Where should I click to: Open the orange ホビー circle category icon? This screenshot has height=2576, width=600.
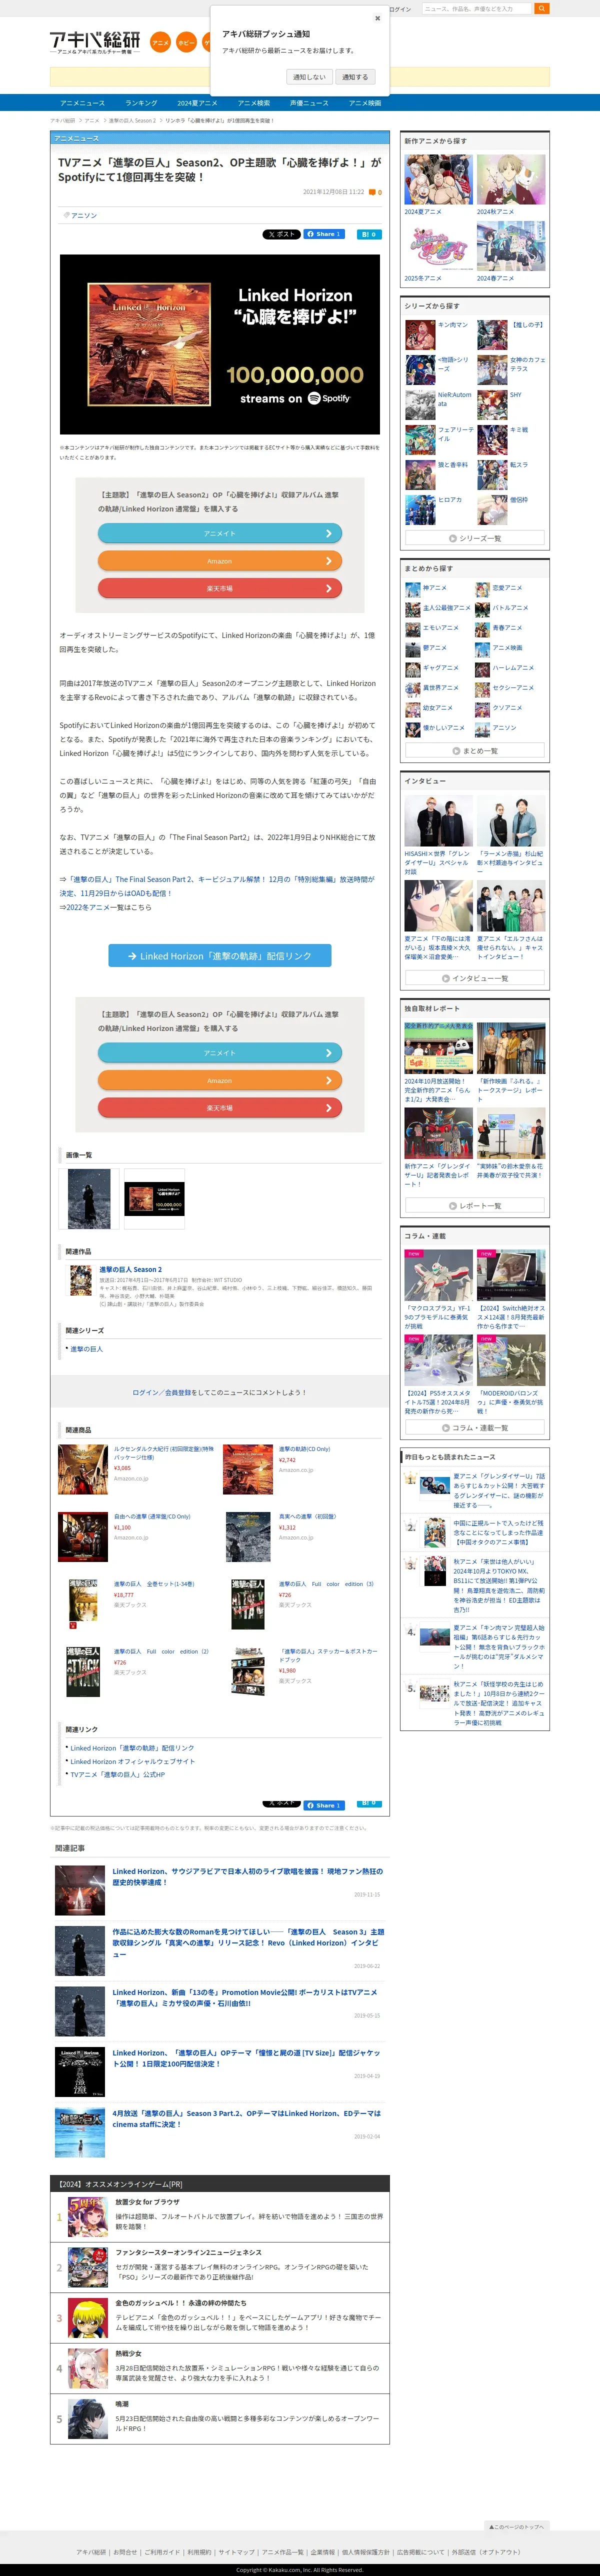(x=186, y=43)
